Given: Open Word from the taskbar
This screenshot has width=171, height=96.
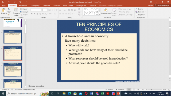Looking at the screenshot, I should [91, 94].
